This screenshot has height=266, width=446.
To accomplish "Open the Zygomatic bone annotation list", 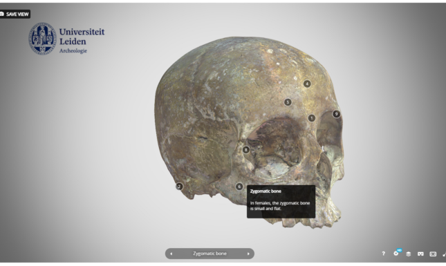I will [210, 254].
